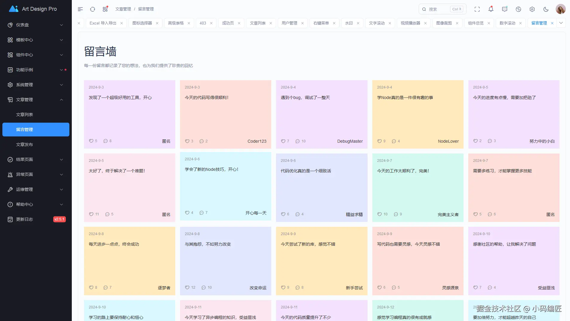Viewport: 570px width, 321px height.
Task: Select 留言管理 submenu item
Action: click(36, 130)
